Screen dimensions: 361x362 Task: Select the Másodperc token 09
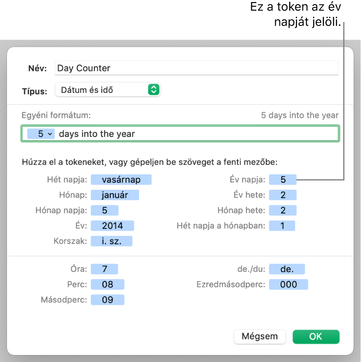108,300
